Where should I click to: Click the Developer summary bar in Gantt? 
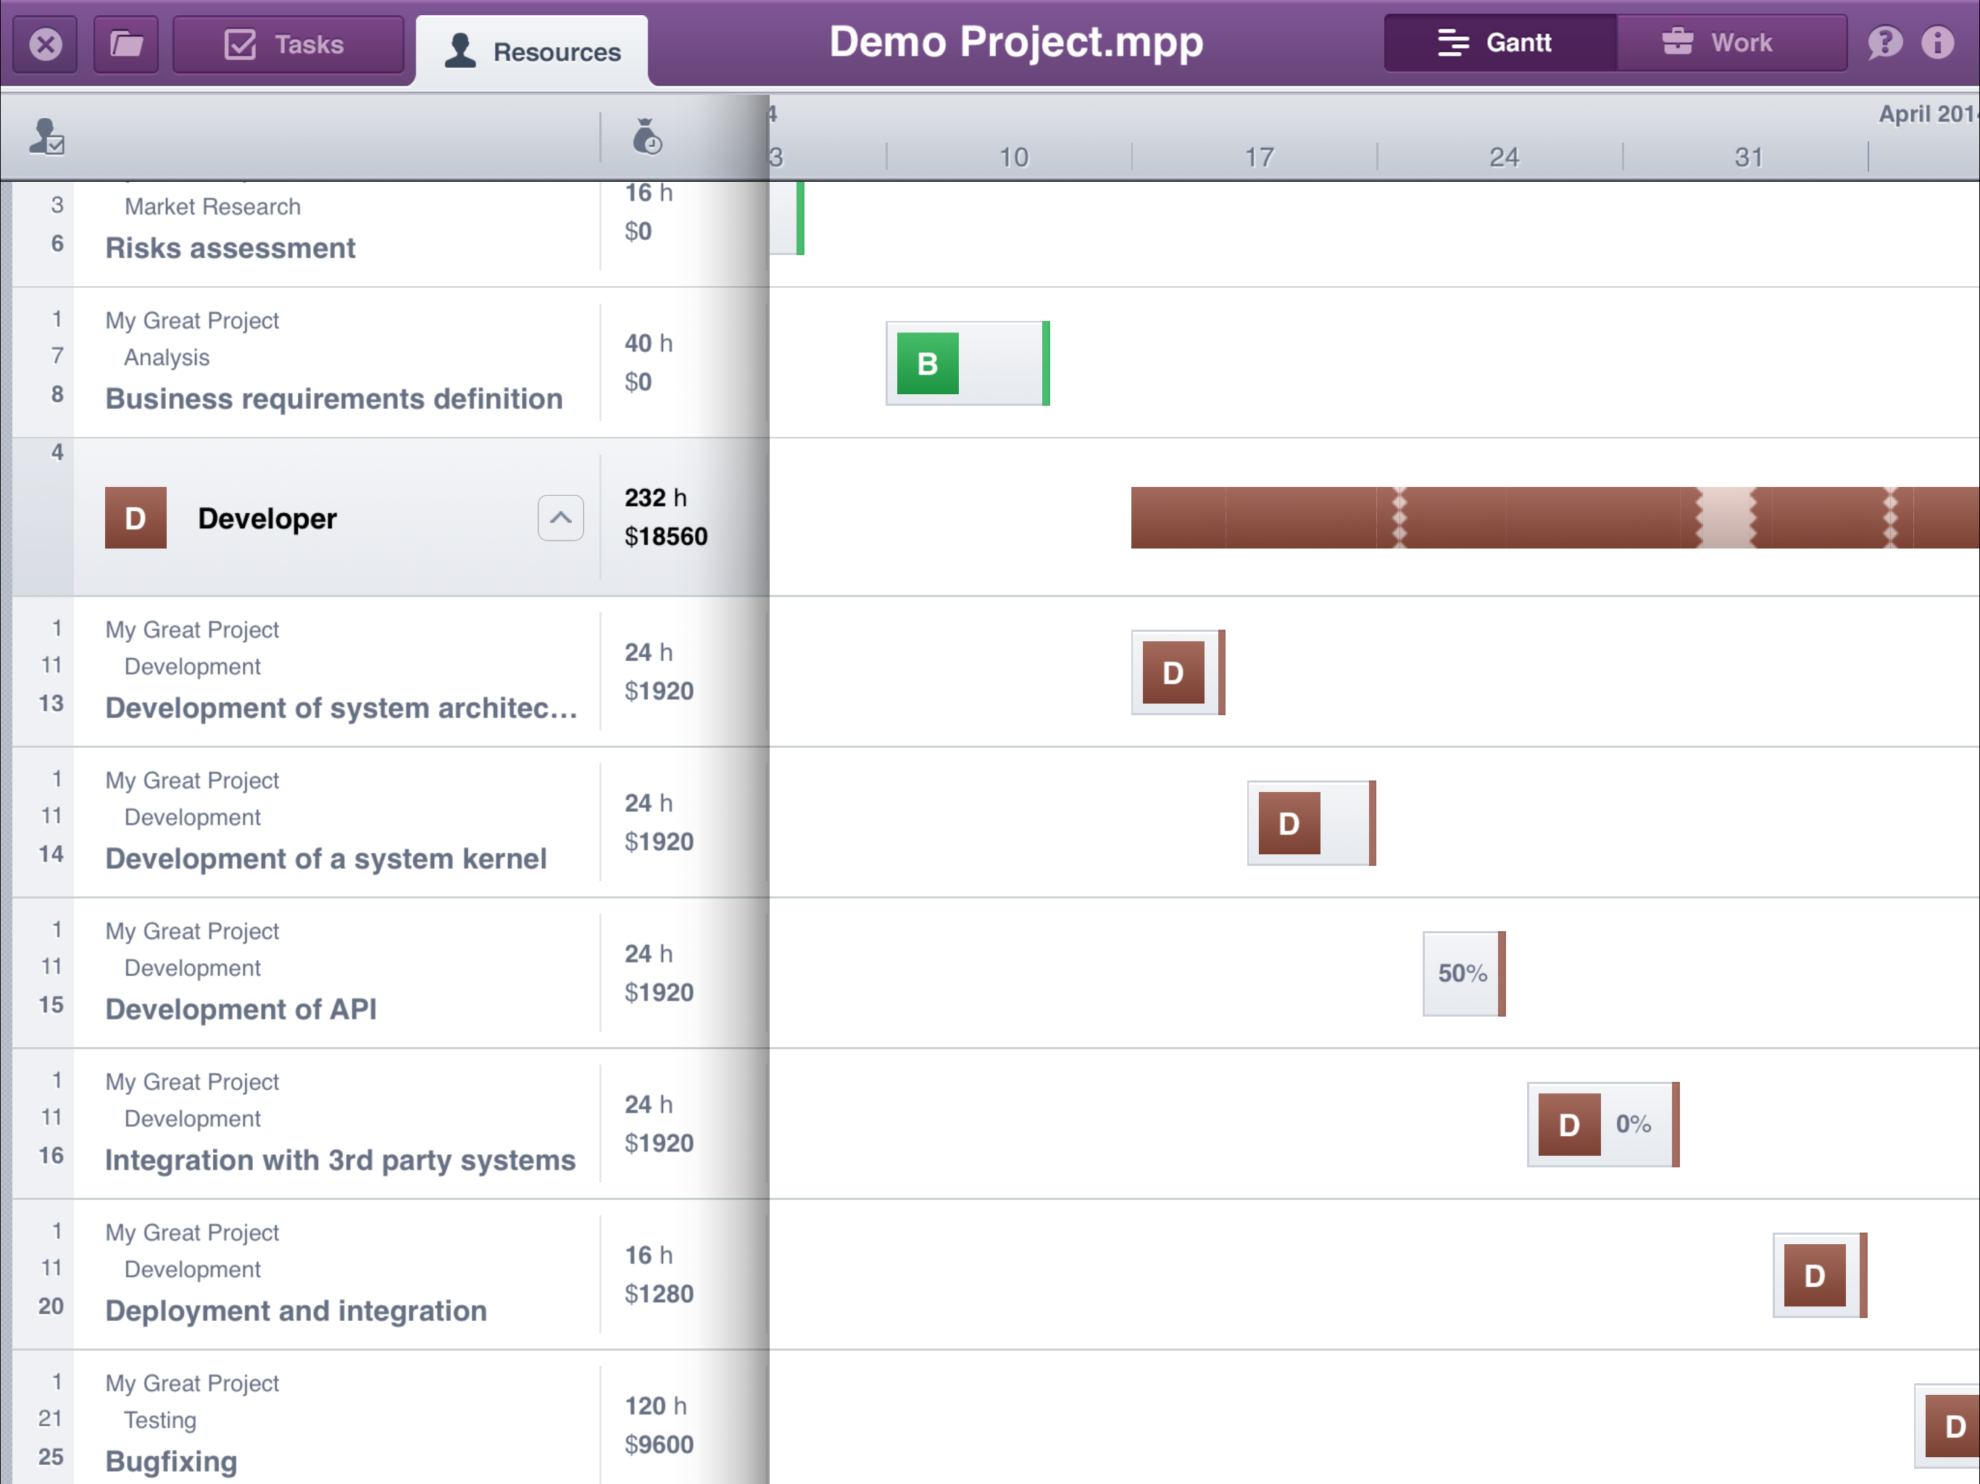[x=1555, y=517]
